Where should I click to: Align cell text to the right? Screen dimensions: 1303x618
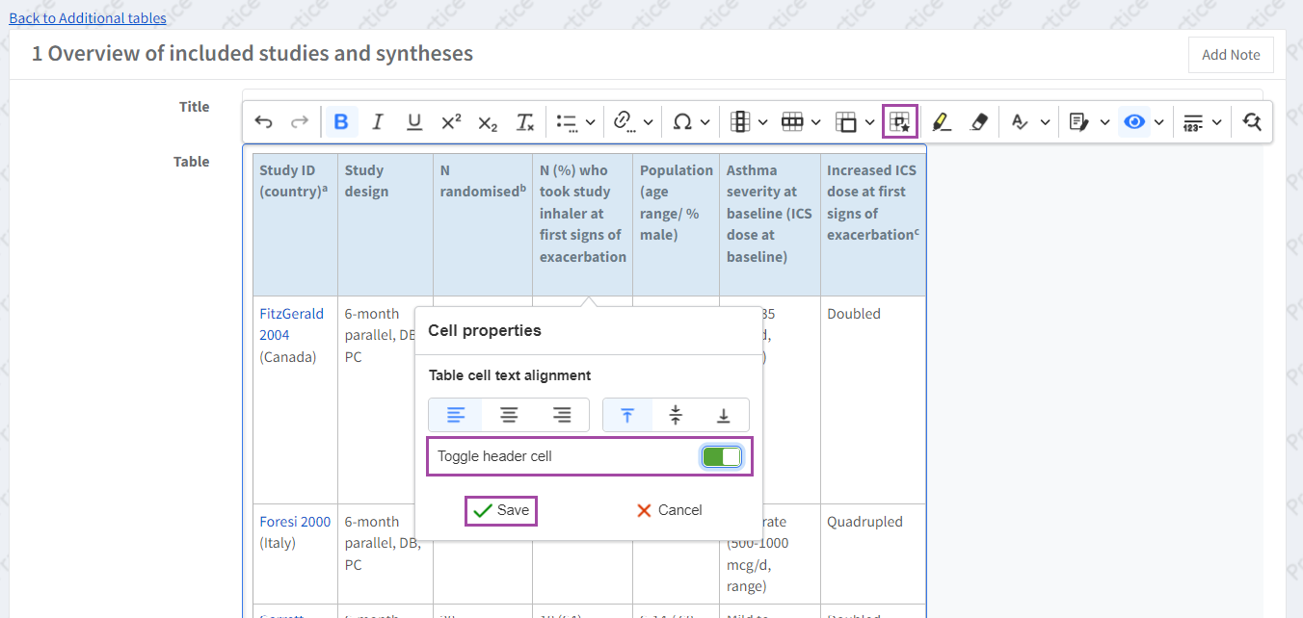point(562,415)
